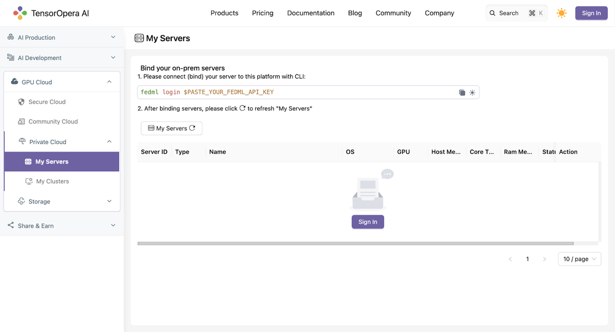Open the Documentation menu item
The image size is (615, 332).
[x=311, y=13]
